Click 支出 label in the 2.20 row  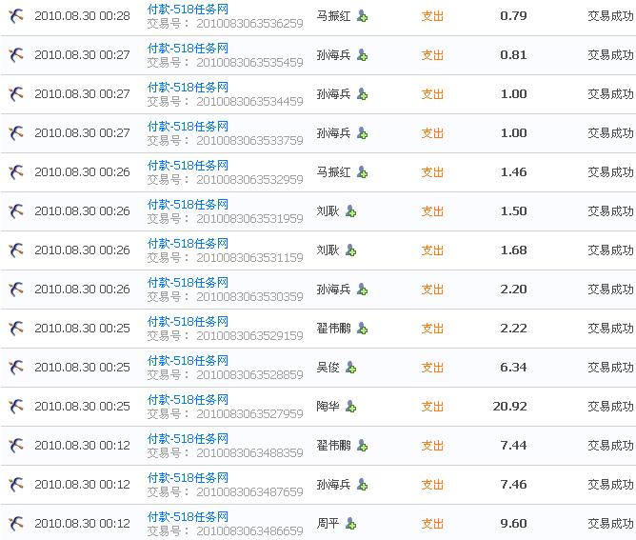click(x=432, y=290)
